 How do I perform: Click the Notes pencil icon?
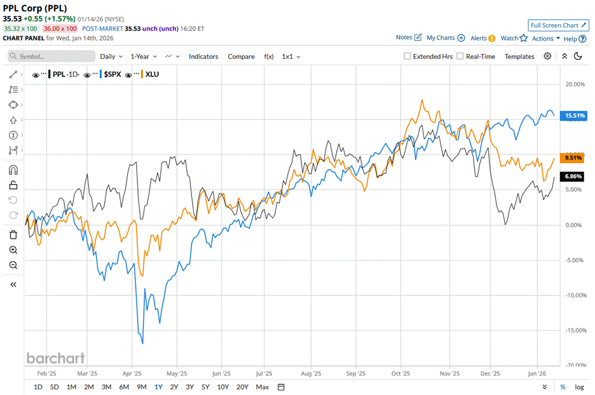coord(418,37)
